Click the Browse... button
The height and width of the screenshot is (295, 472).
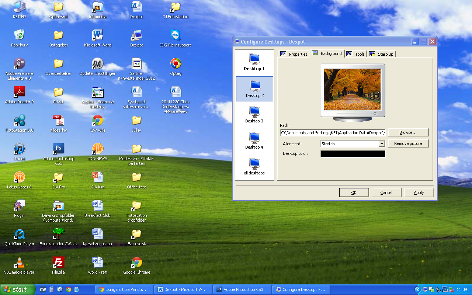click(408, 132)
